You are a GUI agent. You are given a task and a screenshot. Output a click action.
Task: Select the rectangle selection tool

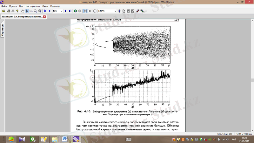(x=31, y=11)
